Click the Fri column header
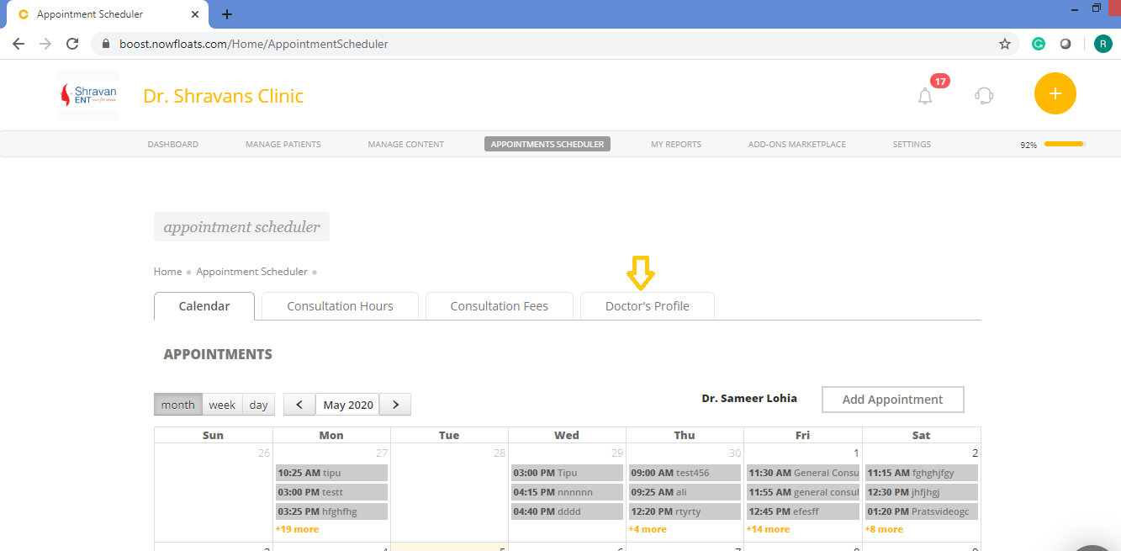This screenshot has height=551, width=1121. [803, 435]
